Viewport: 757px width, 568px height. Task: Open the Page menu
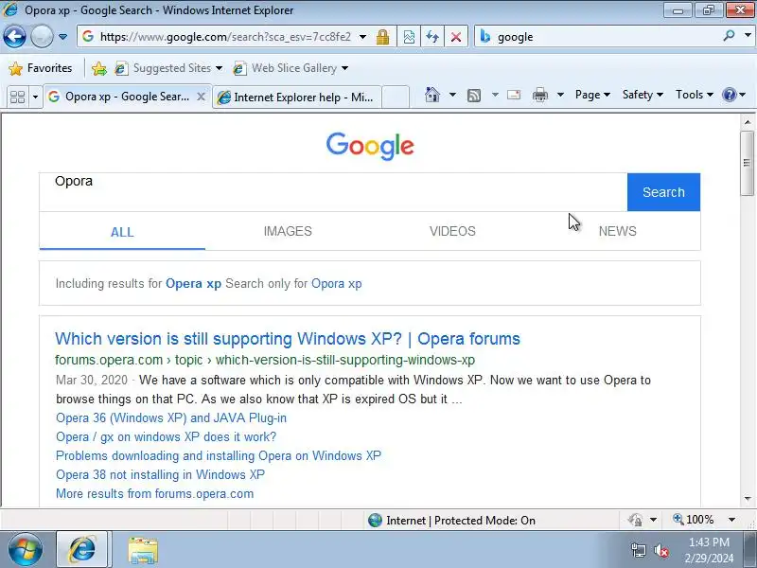pyautogui.click(x=592, y=95)
